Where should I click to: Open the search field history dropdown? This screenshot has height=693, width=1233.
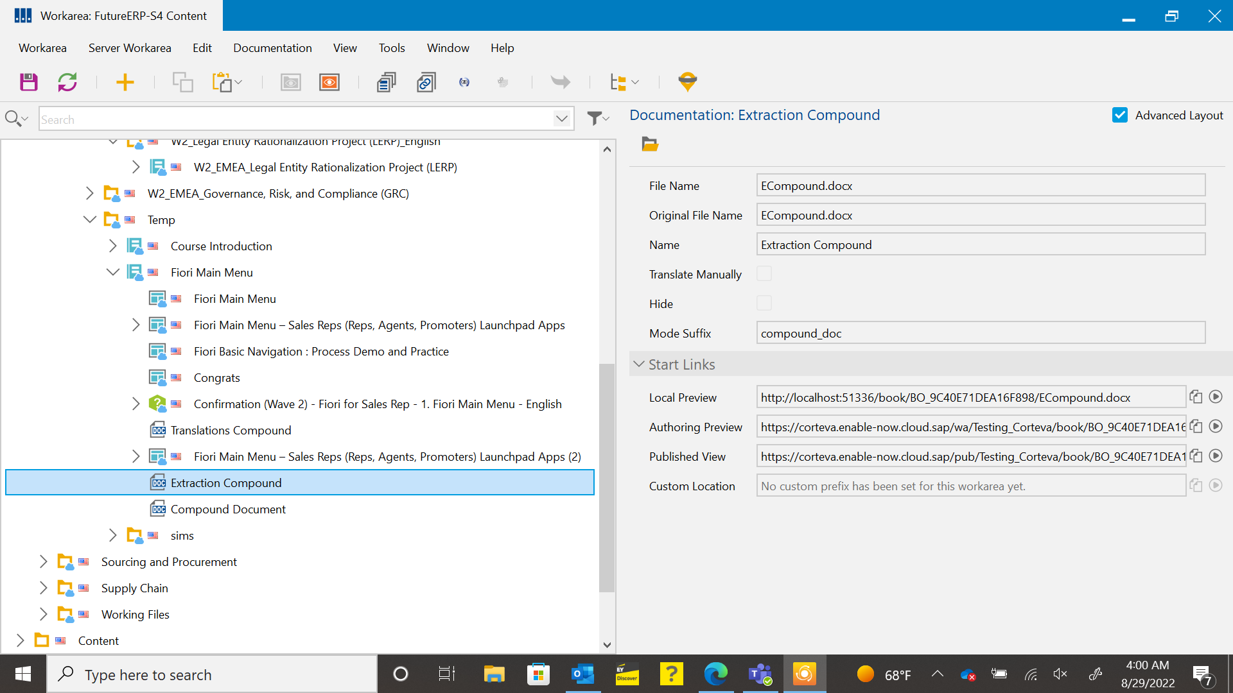(x=561, y=119)
